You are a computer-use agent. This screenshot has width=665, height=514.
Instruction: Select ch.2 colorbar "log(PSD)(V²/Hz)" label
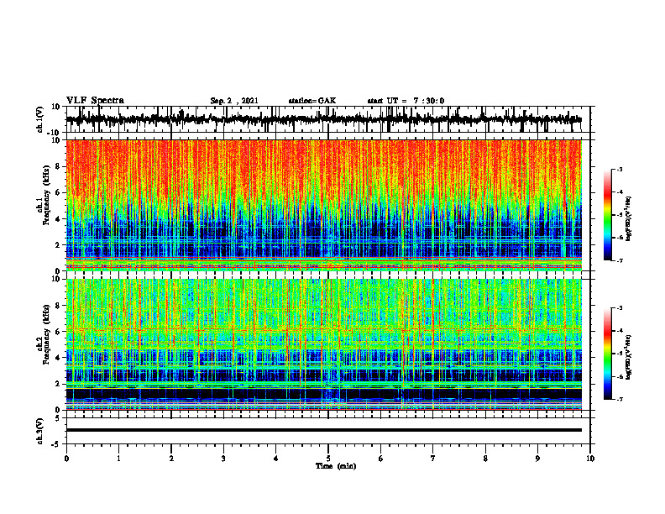[629, 357]
